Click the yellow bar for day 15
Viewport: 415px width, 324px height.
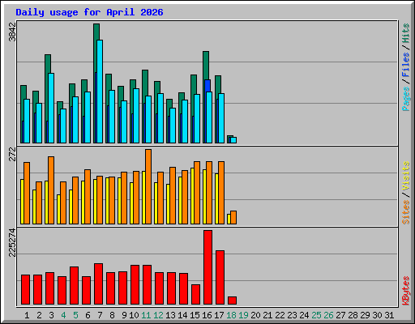click(x=192, y=196)
